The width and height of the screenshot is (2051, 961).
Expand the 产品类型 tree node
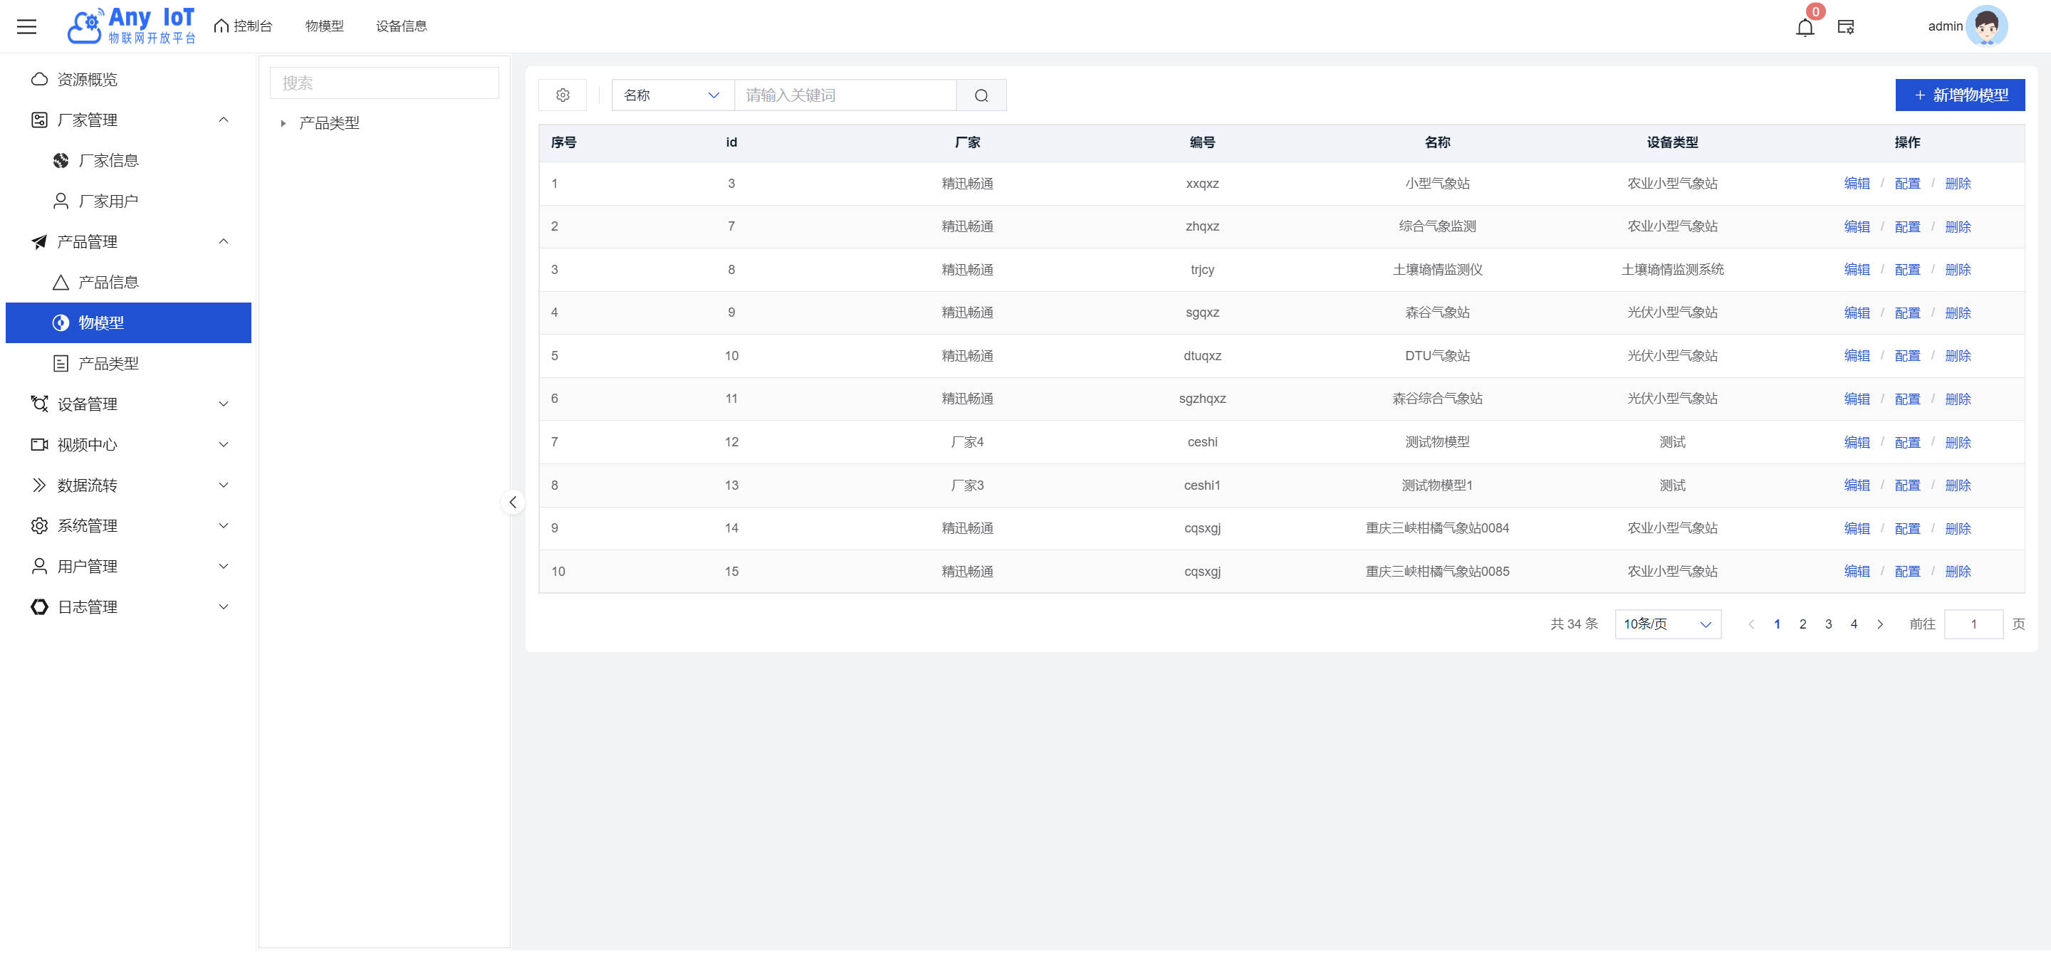(x=283, y=123)
